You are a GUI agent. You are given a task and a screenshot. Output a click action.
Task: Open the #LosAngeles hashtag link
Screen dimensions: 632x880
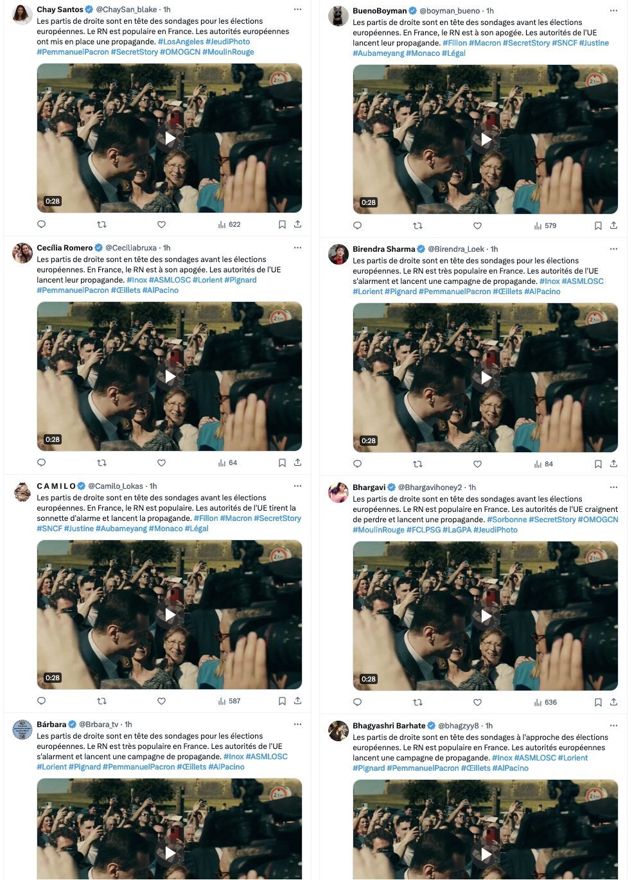[180, 42]
